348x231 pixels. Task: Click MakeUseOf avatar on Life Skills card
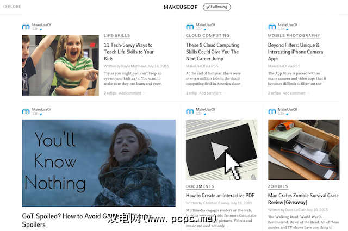(x=26, y=27)
